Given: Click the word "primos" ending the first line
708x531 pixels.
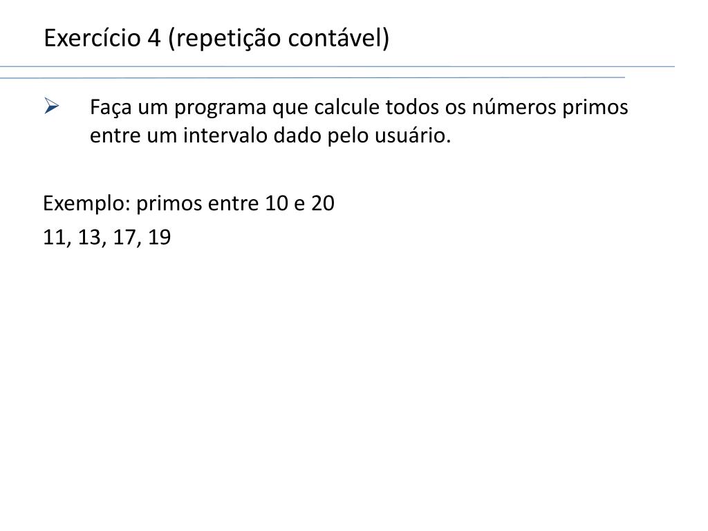Looking at the screenshot, I should tap(595, 109).
